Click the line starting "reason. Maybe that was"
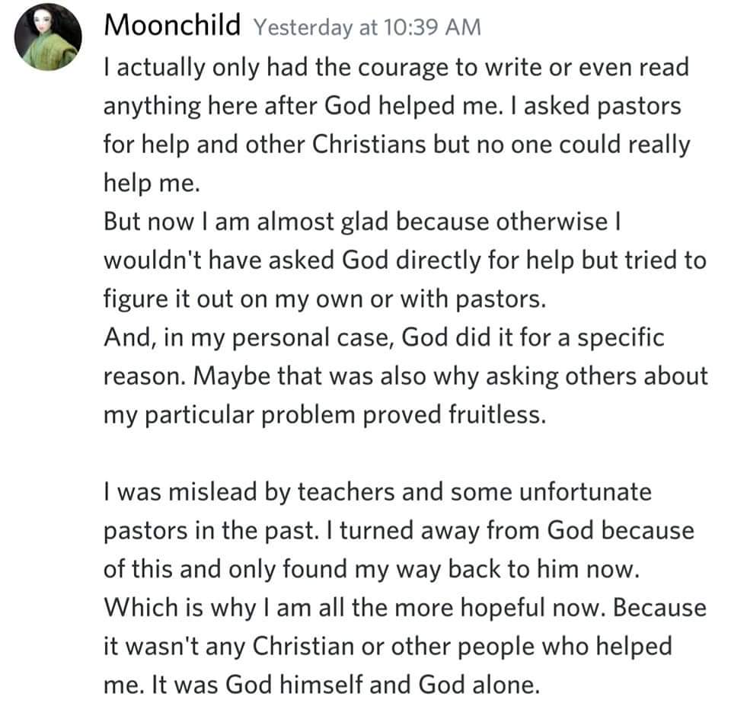Viewport: 731px width, 716px height. click(405, 376)
